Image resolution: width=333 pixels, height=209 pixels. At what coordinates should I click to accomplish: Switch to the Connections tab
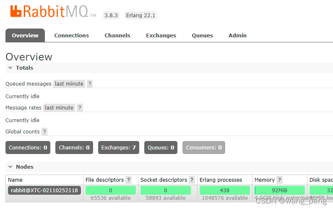tap(72, 36)
